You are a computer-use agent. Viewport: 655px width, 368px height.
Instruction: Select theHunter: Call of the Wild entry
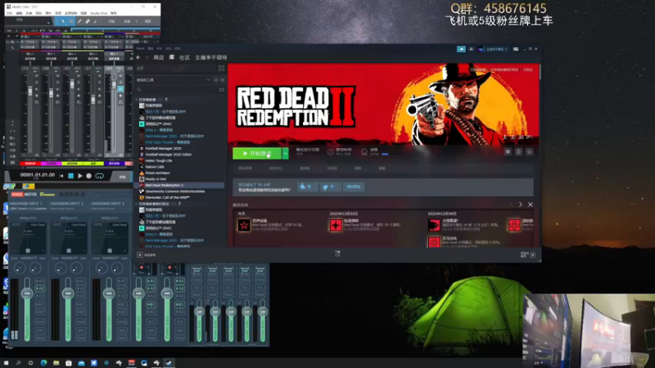167,197
